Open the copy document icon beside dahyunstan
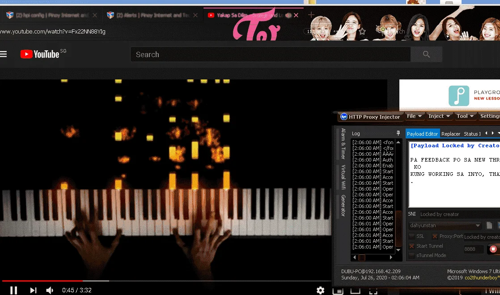This screenshot has height=295, width=500. [489, 225]
